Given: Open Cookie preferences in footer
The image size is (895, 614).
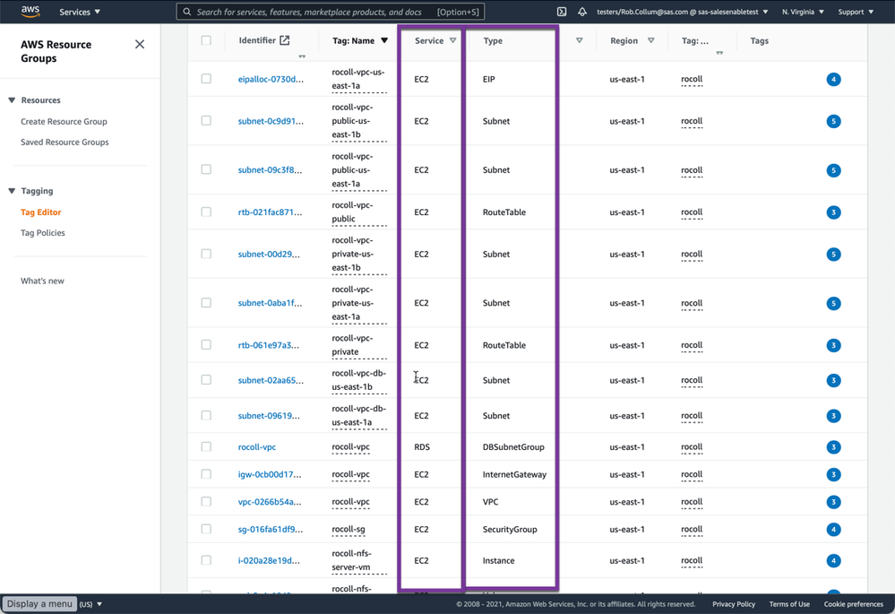Looking at the screenshot, I should pyautogui.click(x=853, y=604).
